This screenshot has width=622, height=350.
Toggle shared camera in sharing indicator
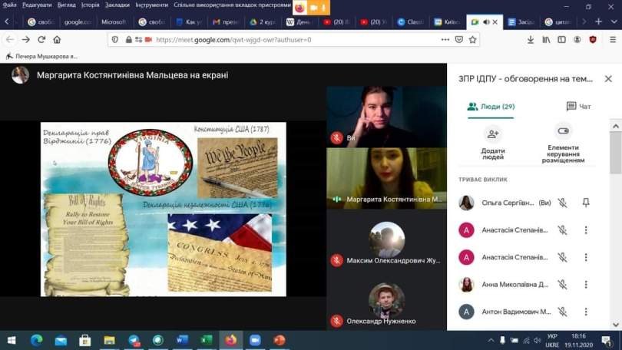[314, 8]
